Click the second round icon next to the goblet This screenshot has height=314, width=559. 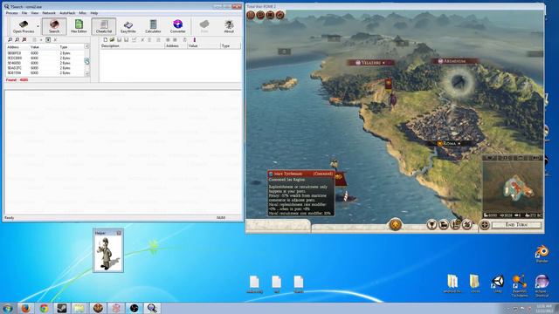click(444, 225)
